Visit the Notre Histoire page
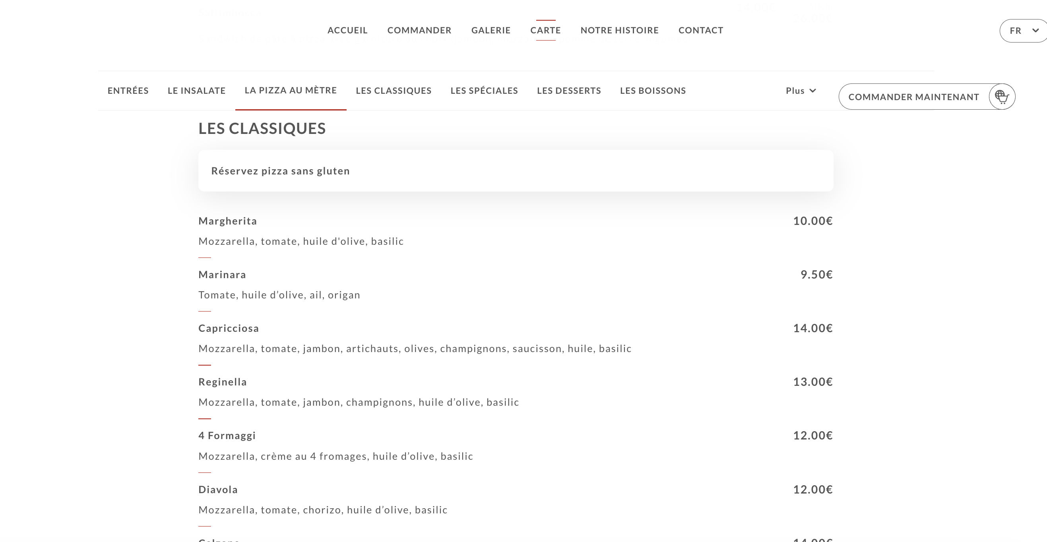The height and width of the screenshot is (542, 1047). [619, 30]
